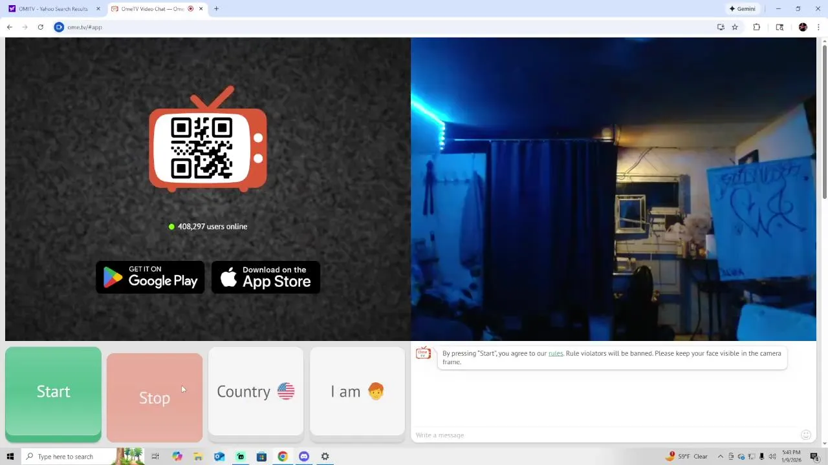Open volume control in system tray
The height and width of the screenshot is (465, 828).
pos(772,457)
